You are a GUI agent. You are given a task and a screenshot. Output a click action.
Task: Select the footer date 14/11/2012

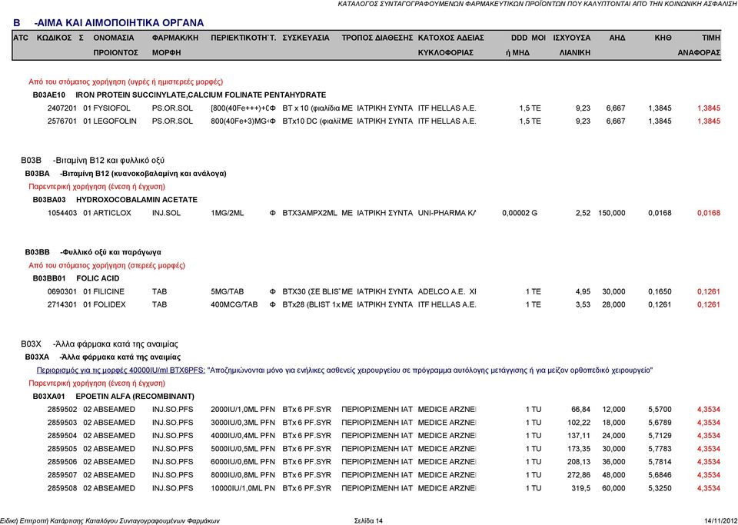720,520
